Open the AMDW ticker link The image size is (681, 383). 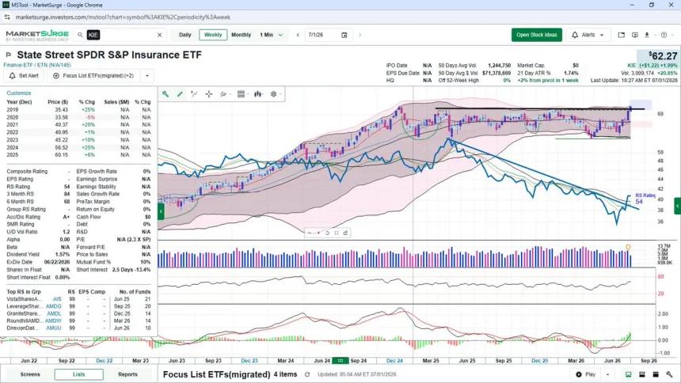(x=53, y=321)
